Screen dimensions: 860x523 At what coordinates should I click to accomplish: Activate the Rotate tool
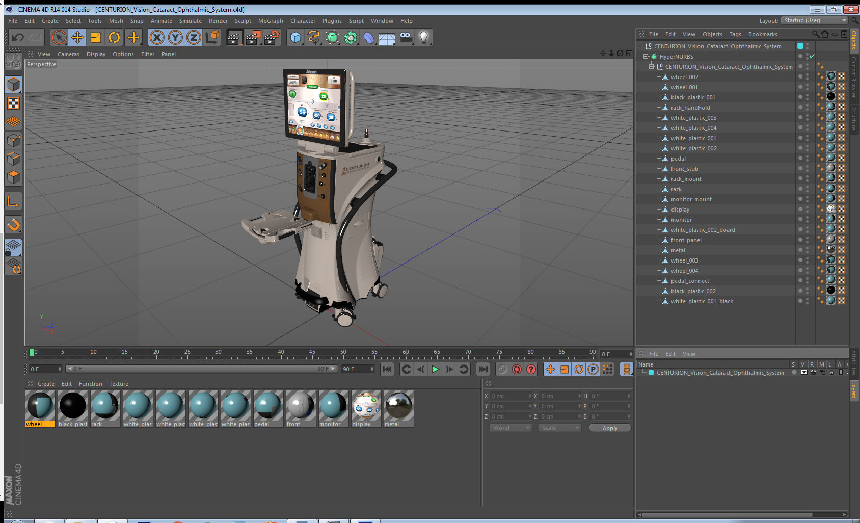click(x=115, y=37)
